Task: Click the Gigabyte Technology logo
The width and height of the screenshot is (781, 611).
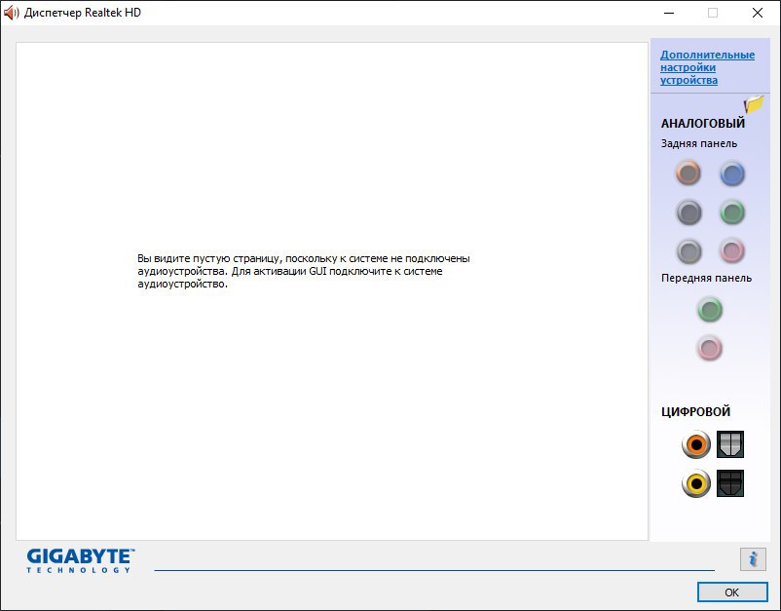Action: coord(81,560)
